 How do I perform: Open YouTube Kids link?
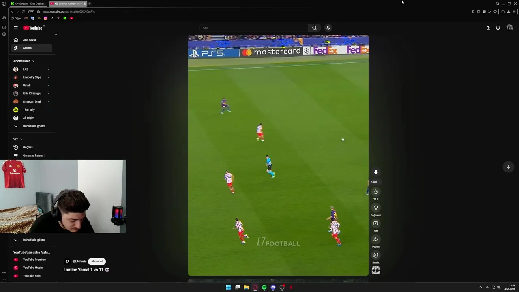(31, 276)
